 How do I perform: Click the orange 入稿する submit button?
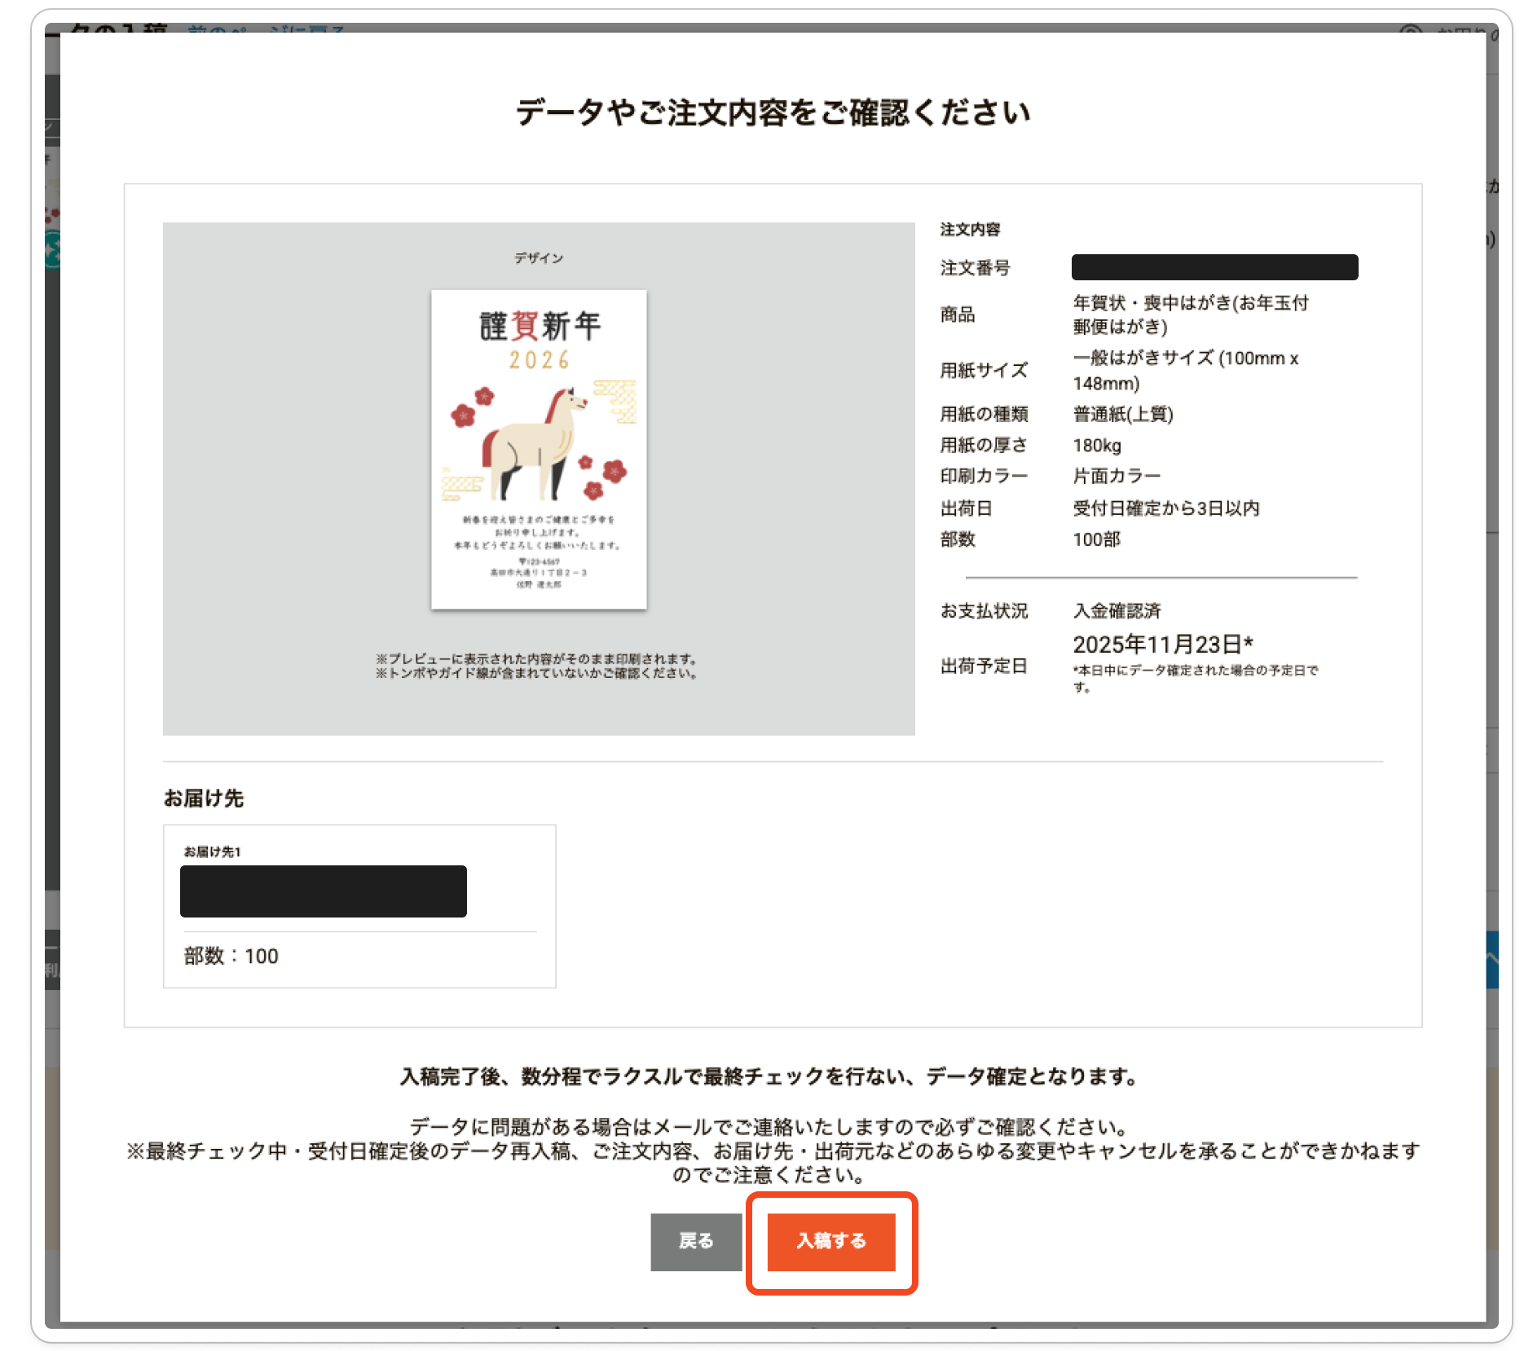pos(830,1240)
